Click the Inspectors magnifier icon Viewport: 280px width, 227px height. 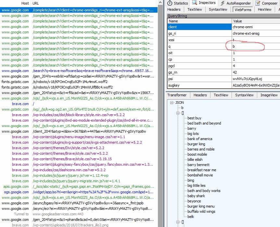(x=195, y=3)
